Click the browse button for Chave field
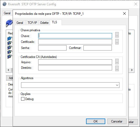140x127 pixels. [117, 35]
